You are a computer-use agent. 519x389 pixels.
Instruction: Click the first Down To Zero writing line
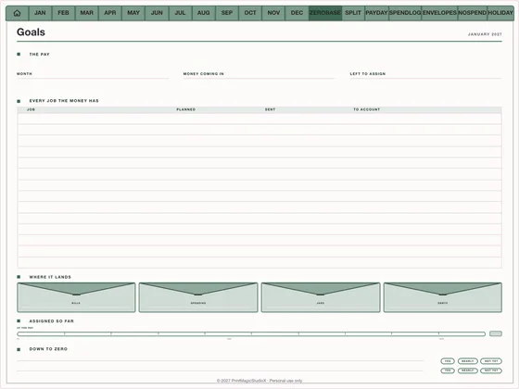click(x=221, y=360)
